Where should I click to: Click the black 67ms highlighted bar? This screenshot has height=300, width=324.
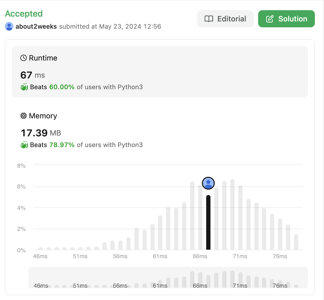(208, 222)
